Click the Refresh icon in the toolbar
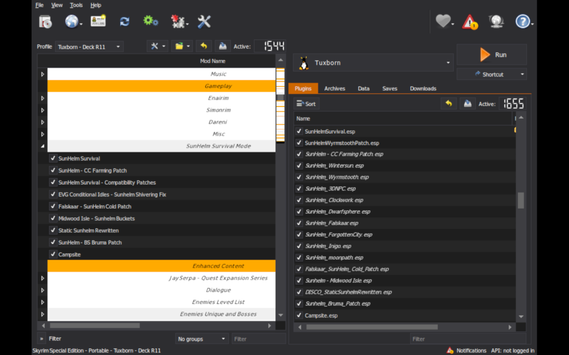 pyautogui.click(x=124, y=22)
